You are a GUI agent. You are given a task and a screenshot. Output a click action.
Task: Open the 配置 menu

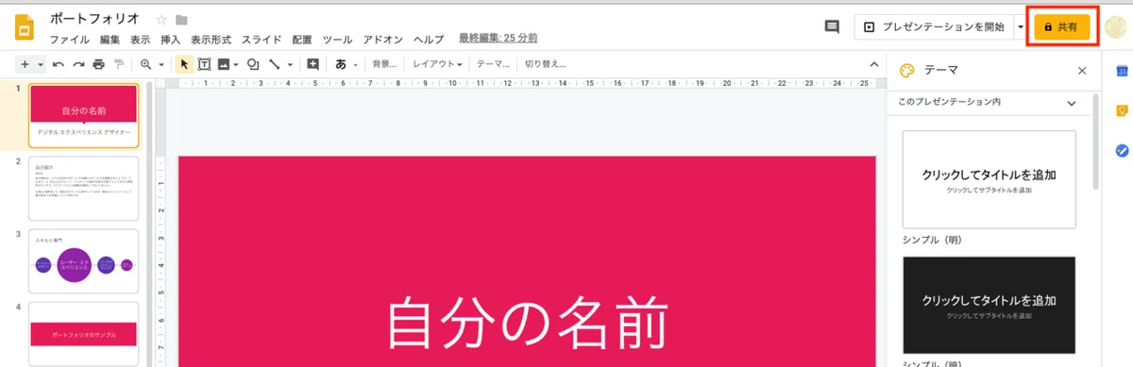coord(302,40)
